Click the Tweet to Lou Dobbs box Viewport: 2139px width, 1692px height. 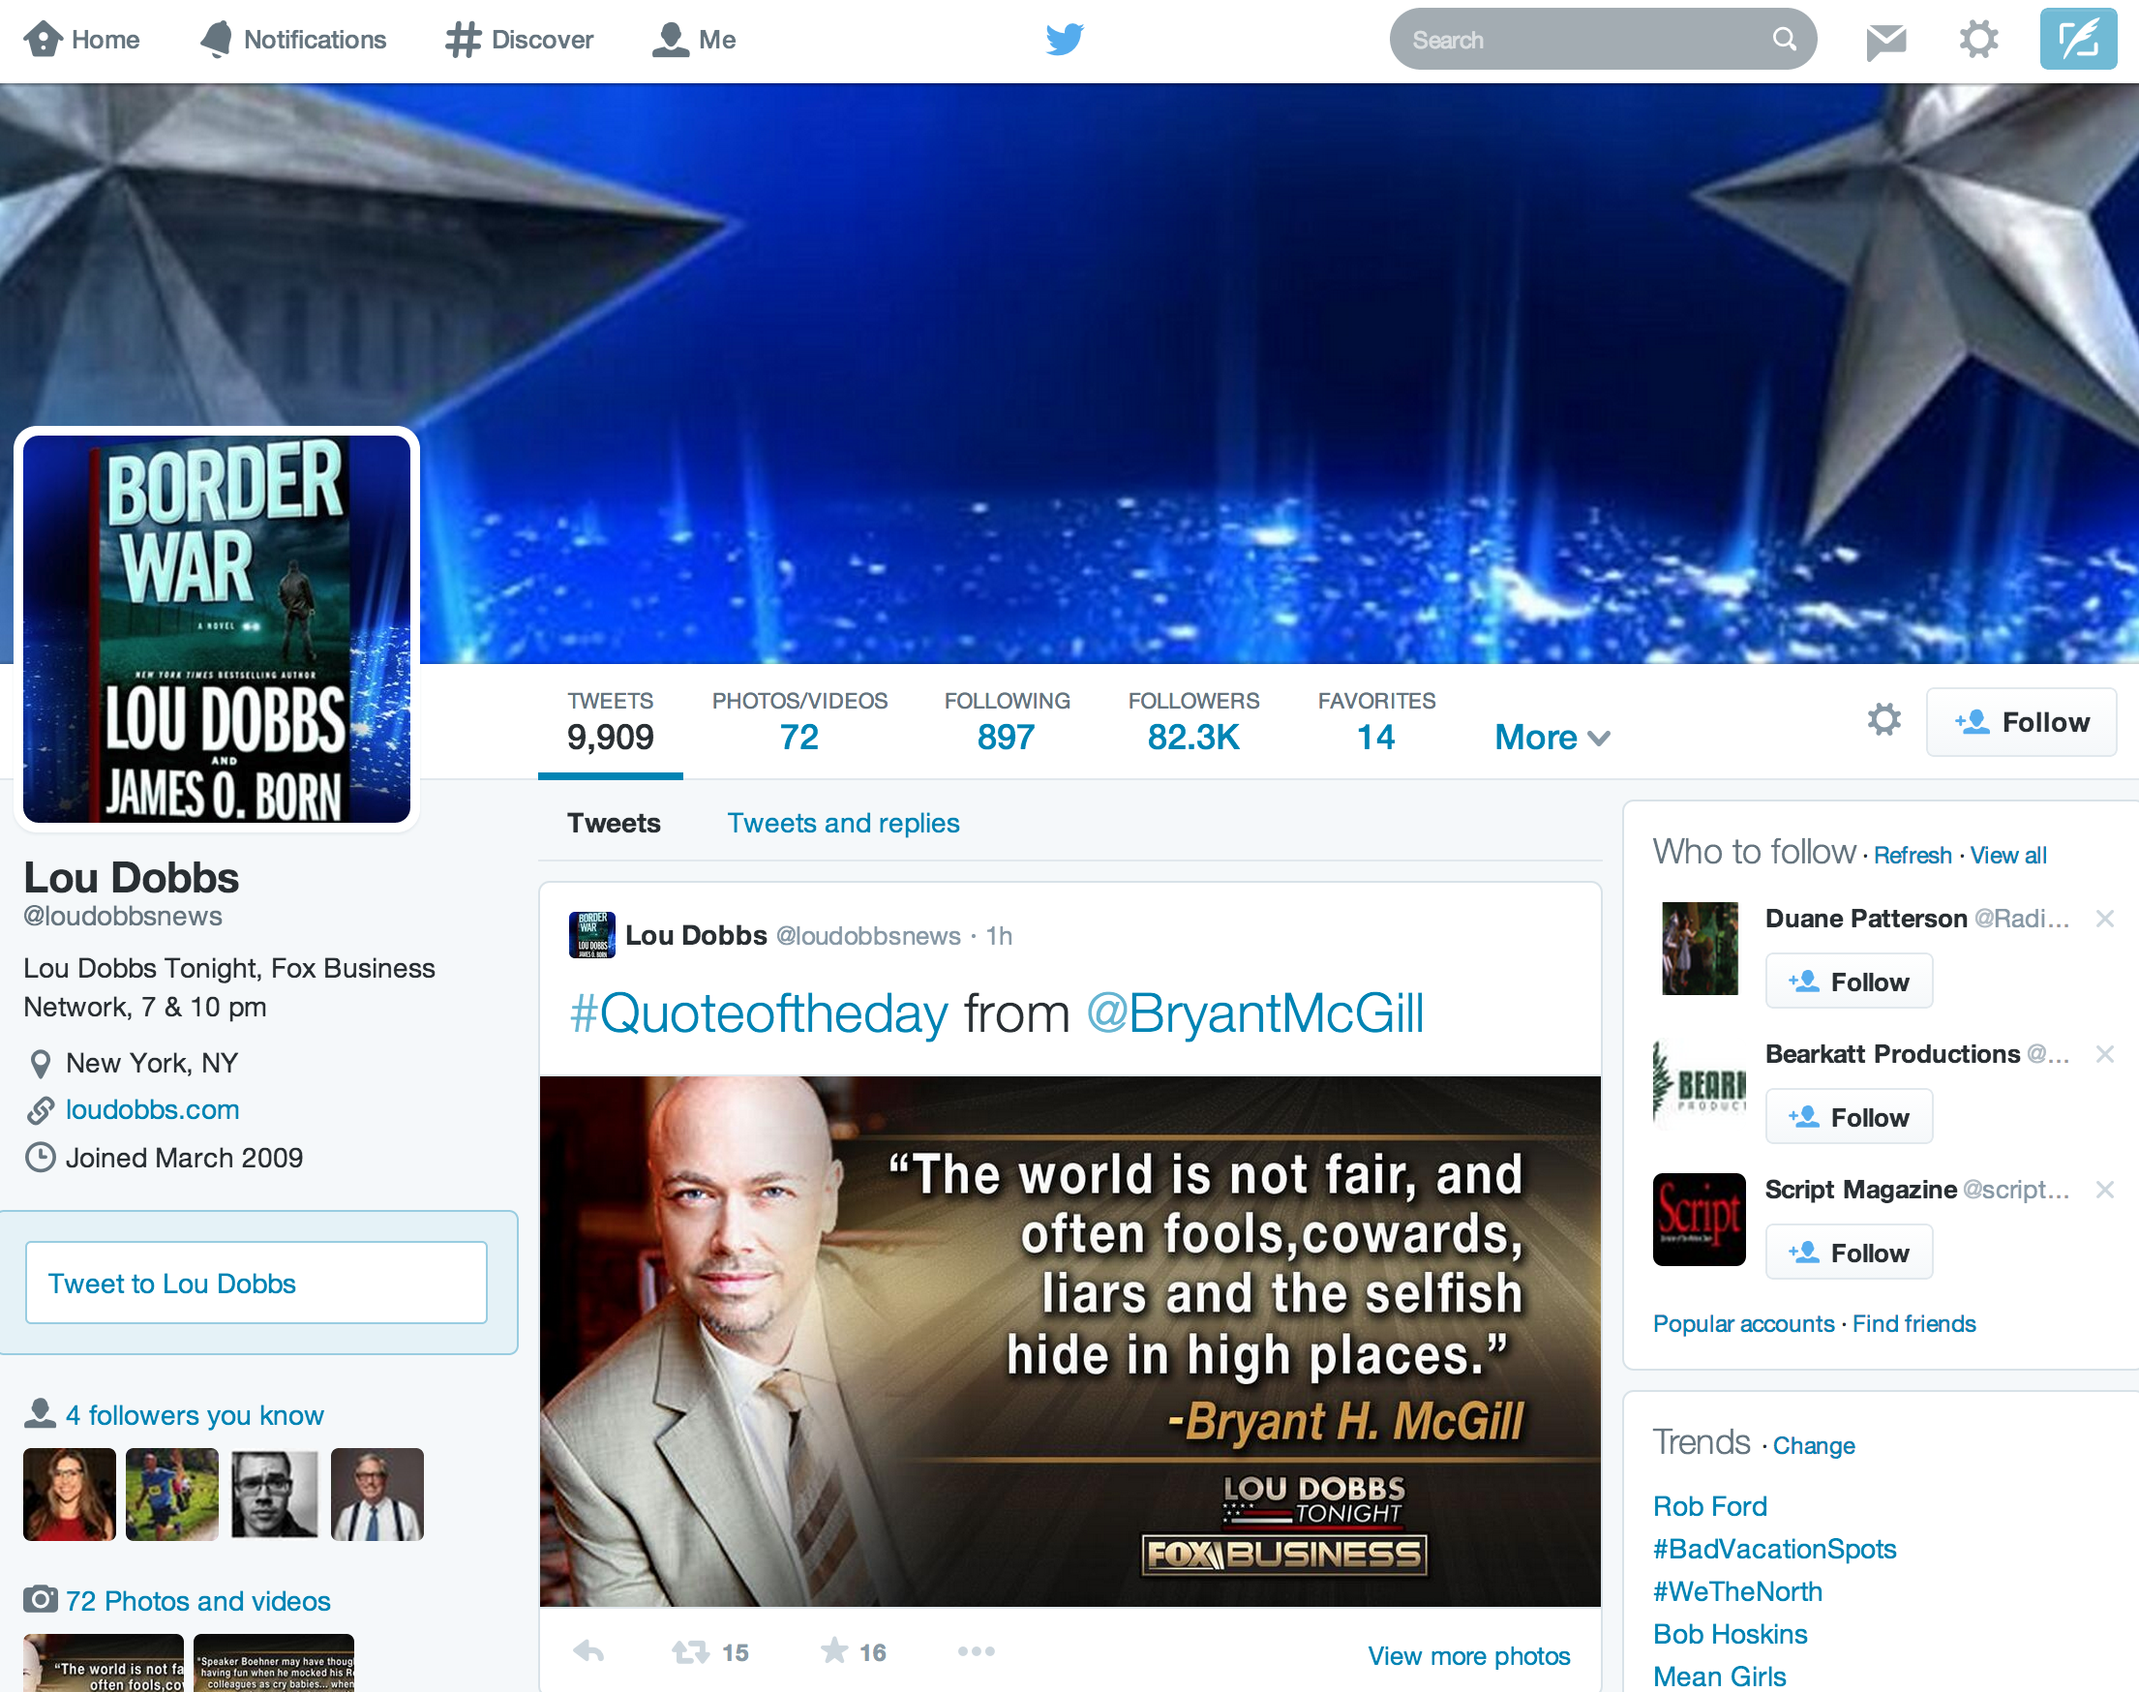(x=256, y=1283)
